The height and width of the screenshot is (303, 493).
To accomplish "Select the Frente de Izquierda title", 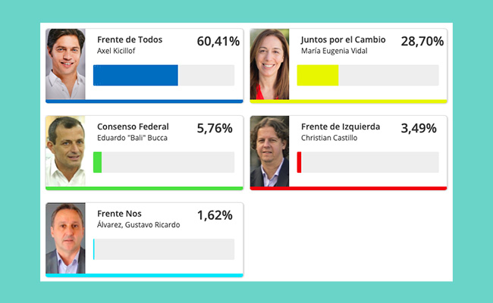I will tap(341, 127).
